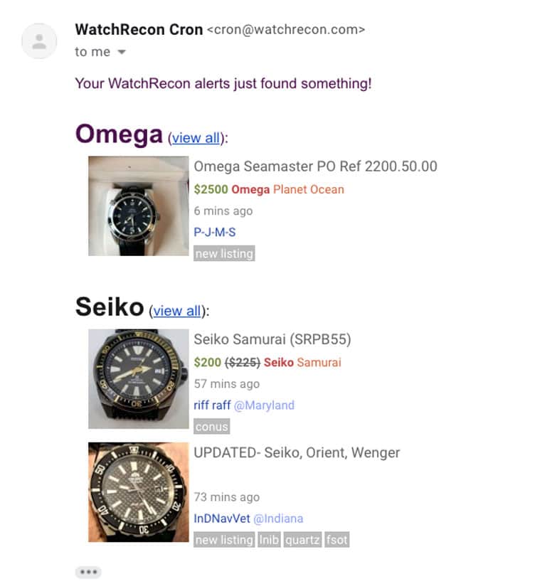The width and height of the screenshot is (557, 584).
Task: Click the seller name riff raff
Action: (212, 405)
